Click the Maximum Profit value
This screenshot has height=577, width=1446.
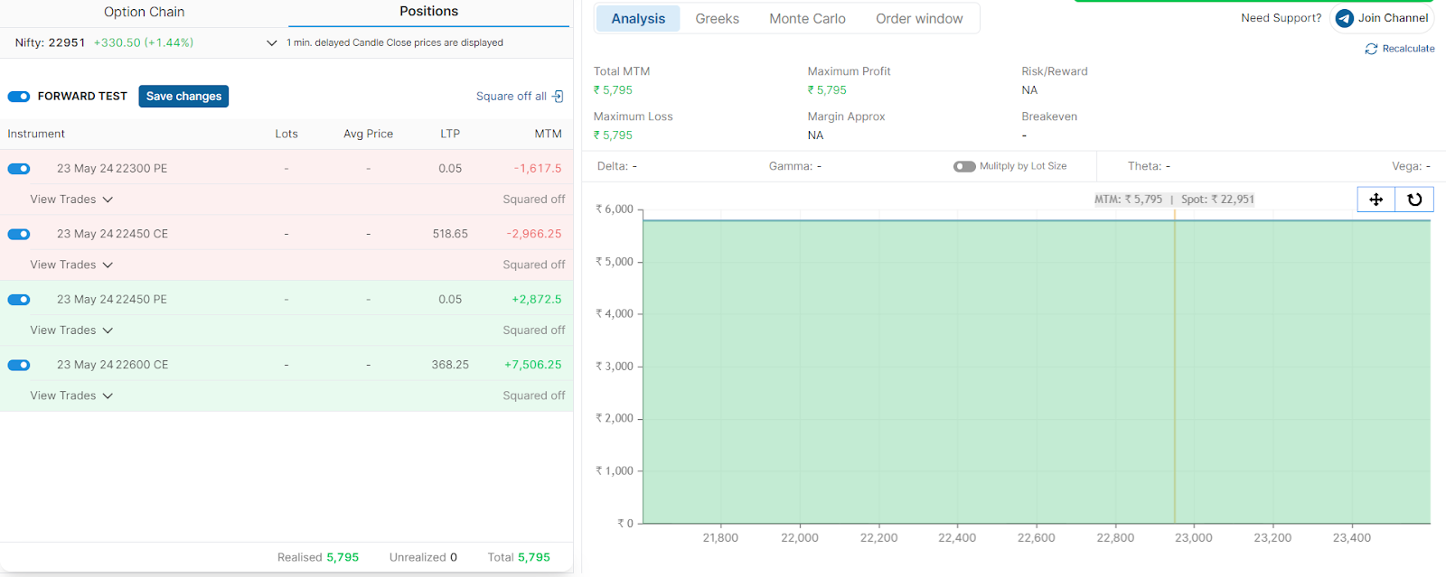827,90
